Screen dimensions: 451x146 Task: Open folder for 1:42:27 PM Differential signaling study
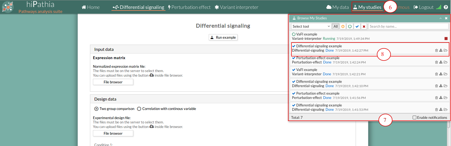tap(446, 50)
